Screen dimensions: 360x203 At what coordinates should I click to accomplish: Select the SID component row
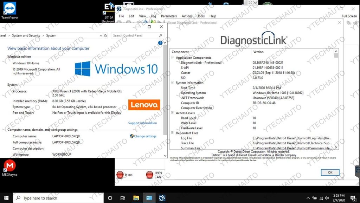pos(252,78)
